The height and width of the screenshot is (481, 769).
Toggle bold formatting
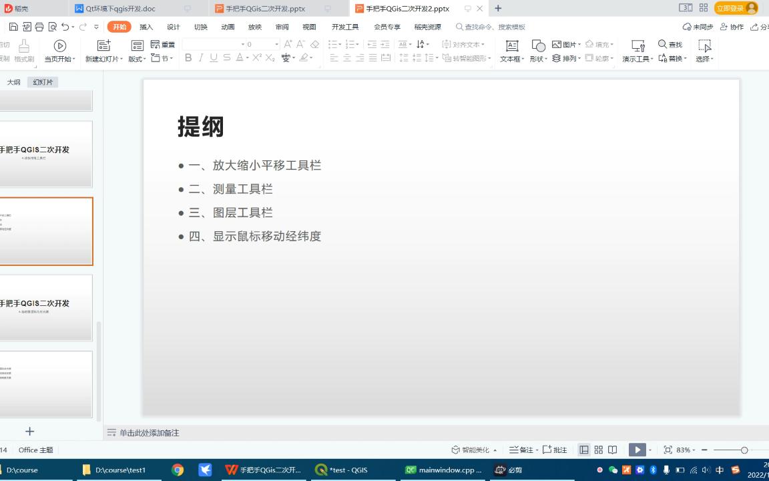click(x=188, y=58)
